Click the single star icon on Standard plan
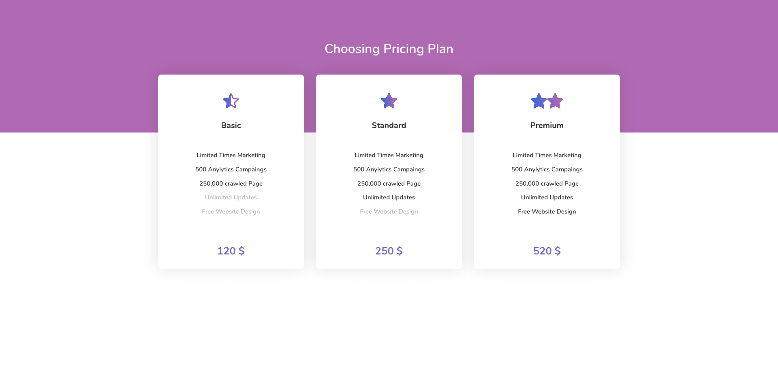This screenshot has height=374, width=778. pos(389,101)
